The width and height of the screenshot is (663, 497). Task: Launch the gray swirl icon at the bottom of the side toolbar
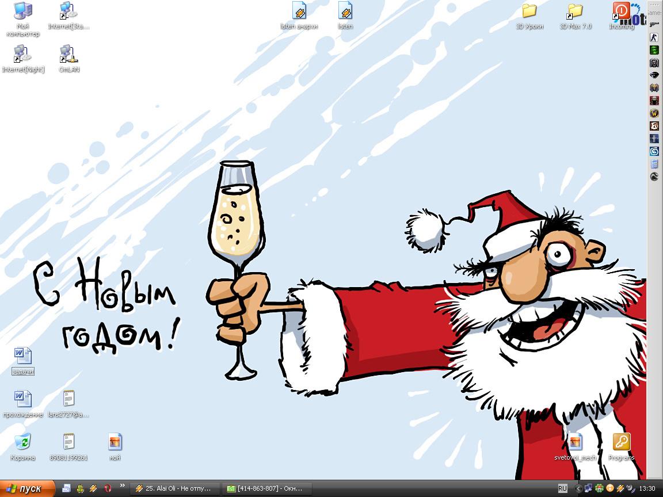tap(654, 177)
